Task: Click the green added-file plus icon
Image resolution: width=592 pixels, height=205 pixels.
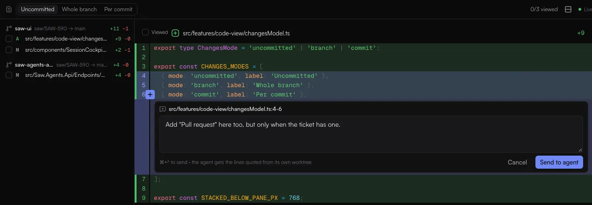Action: [x=175, y=33]
